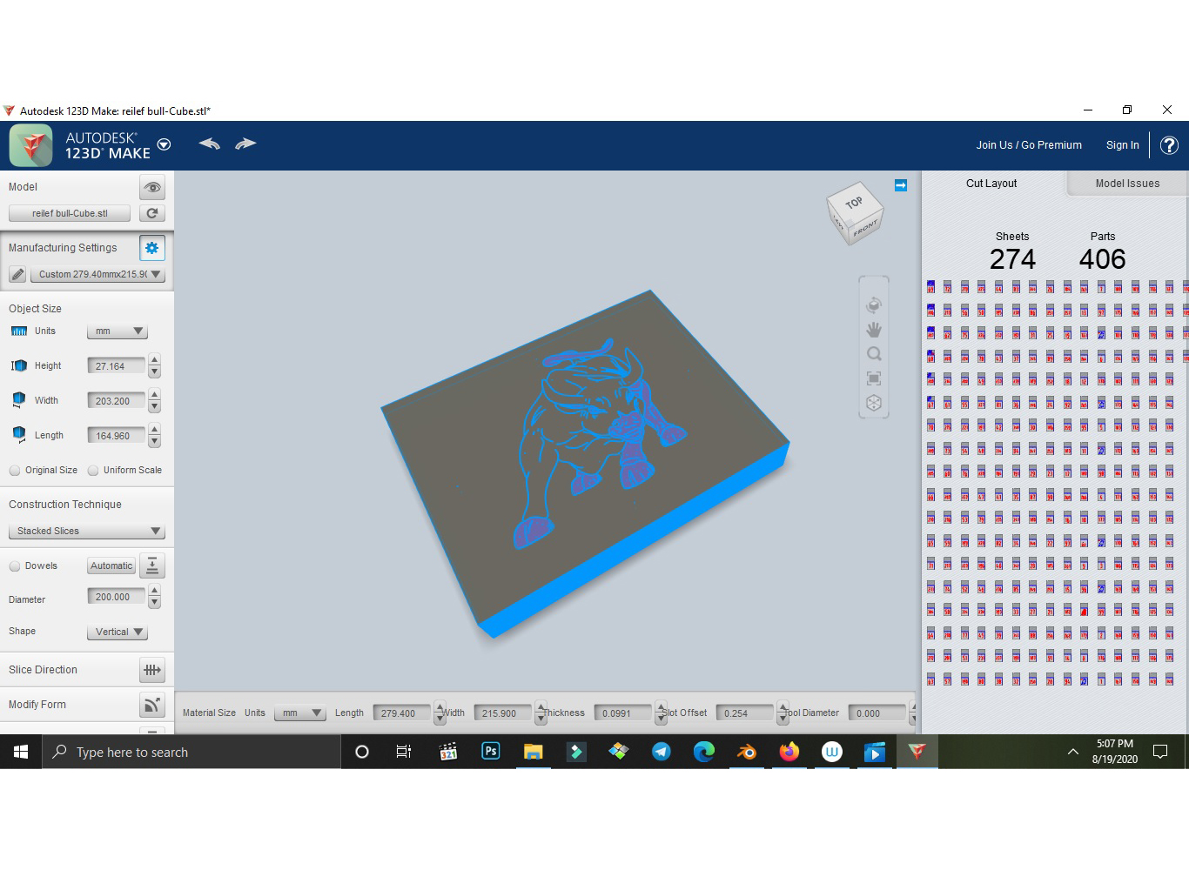
Task: Open Firefox from the taskbar
Action: 789,752
